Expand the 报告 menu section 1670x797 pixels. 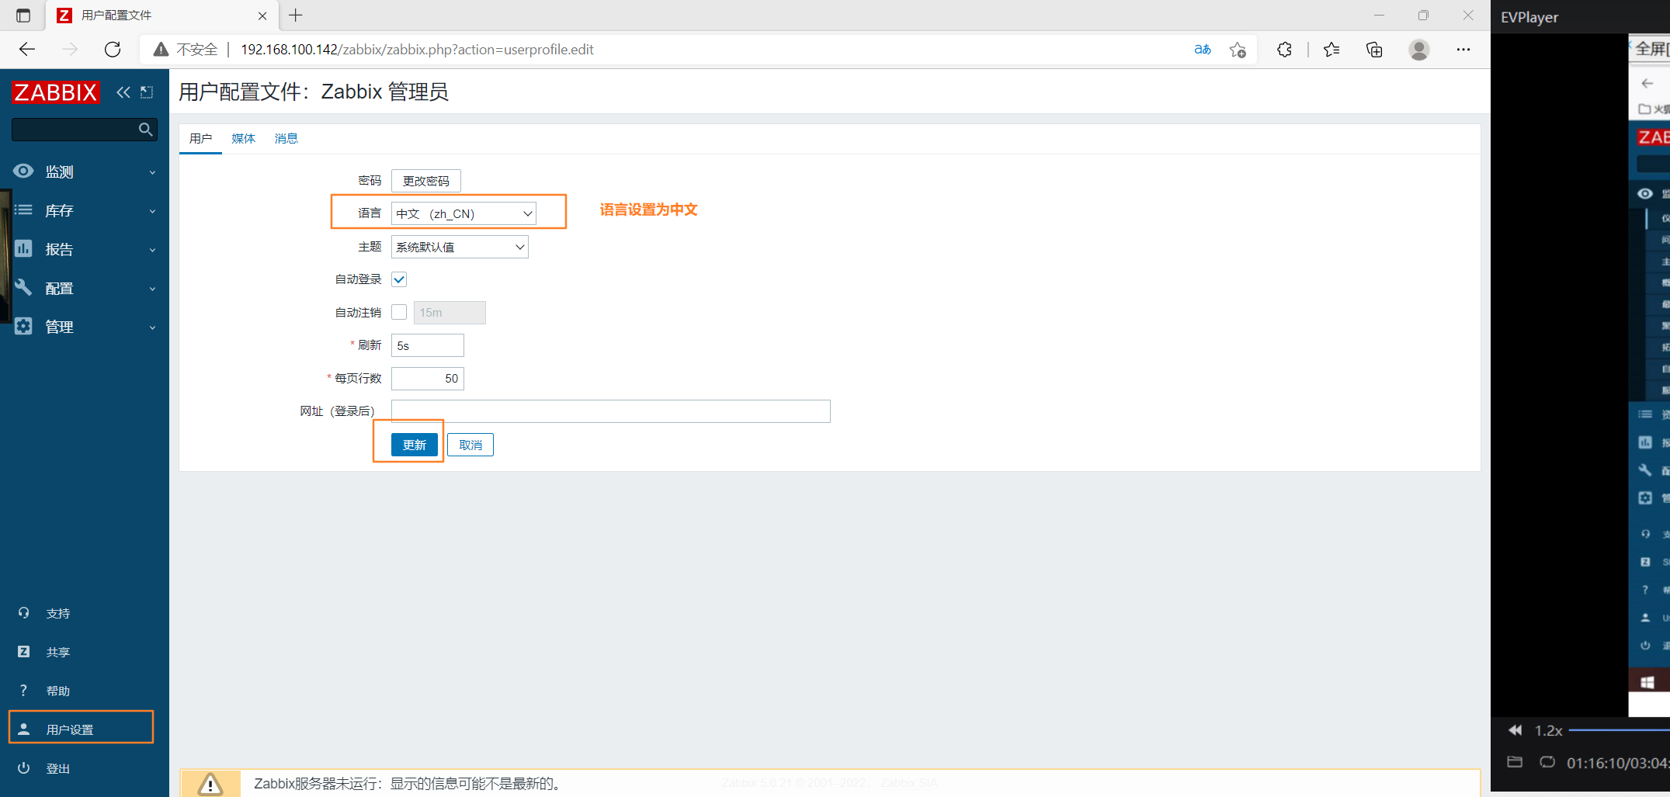tap(85, 249)
